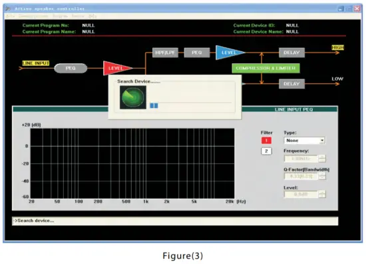Click the yellow LINE INPUT label
The height and width of the screenshot is (264, 366).
point(36,63)
